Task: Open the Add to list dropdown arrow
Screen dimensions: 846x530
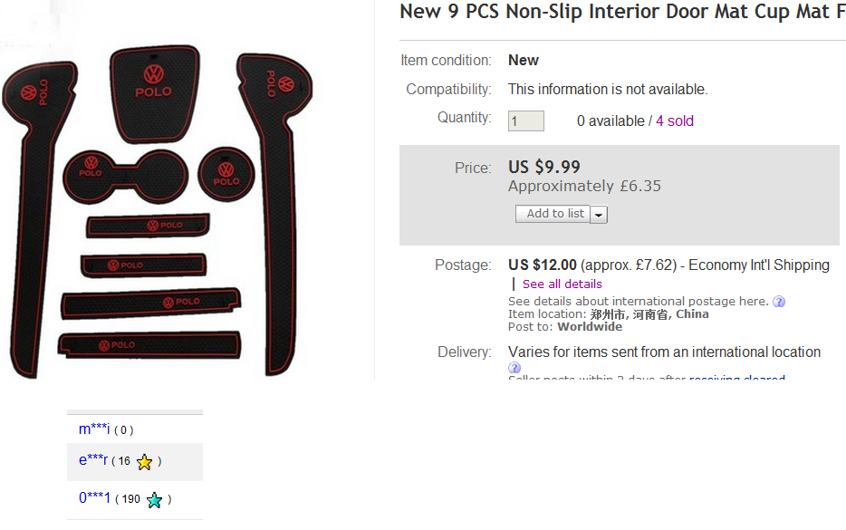Action: tap(599, 215)
